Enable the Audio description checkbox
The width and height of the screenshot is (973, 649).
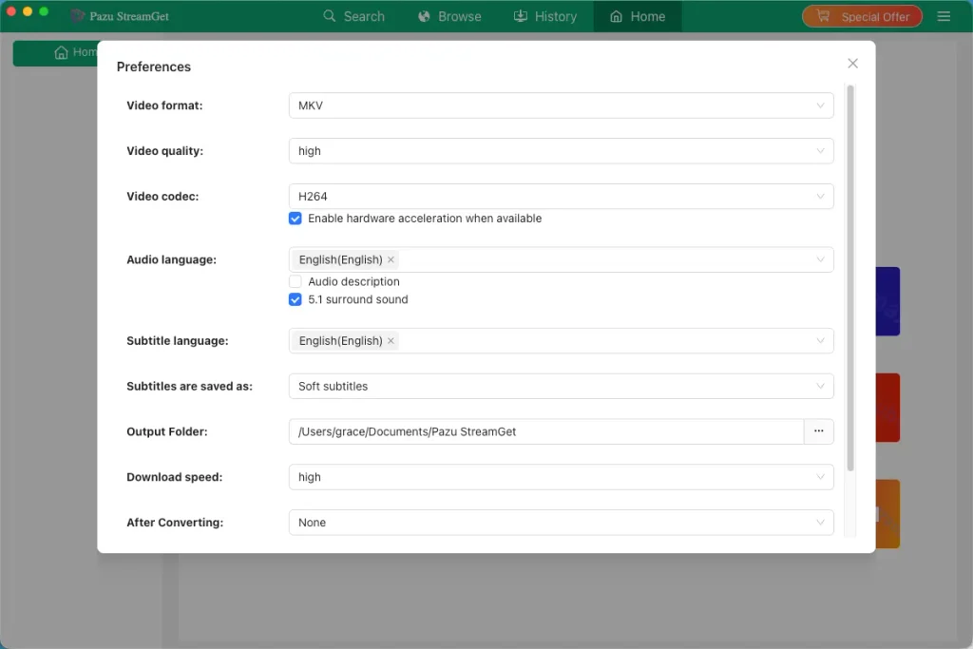pos(296,281)
